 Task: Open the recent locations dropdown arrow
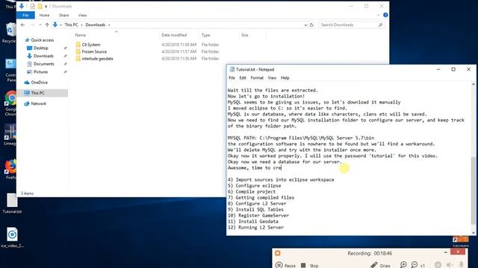pos(40,25)
